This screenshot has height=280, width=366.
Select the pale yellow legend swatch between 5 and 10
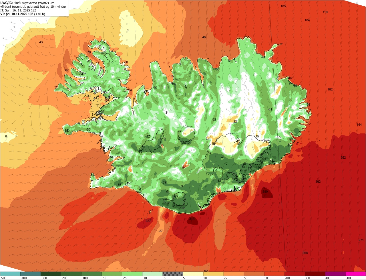pyautogui.click(x=193, y=274)
